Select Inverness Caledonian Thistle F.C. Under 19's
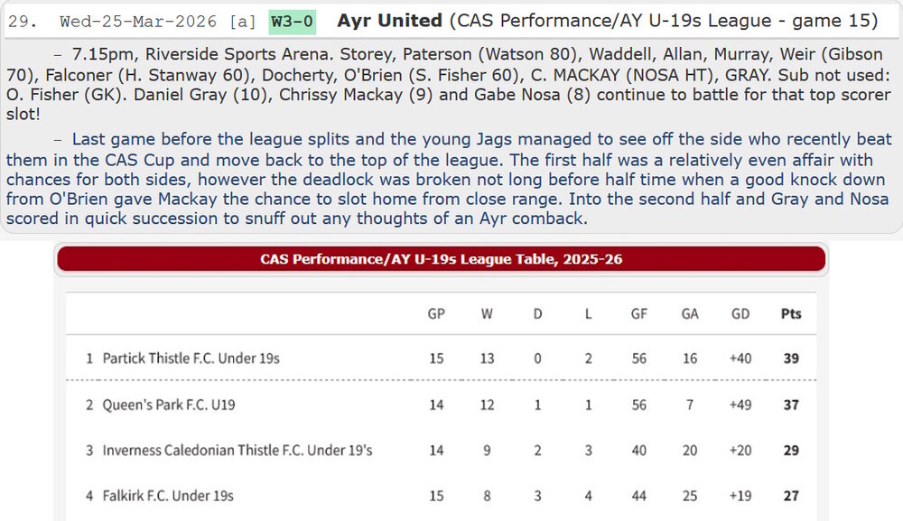The height and width of the screenshot is (521, 903). click(x=237, y=451)
